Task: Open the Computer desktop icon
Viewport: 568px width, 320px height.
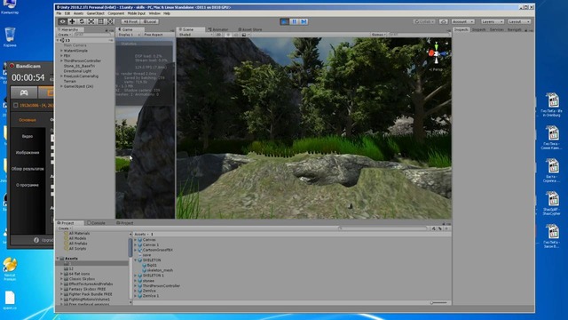Action: click(10, 6)
